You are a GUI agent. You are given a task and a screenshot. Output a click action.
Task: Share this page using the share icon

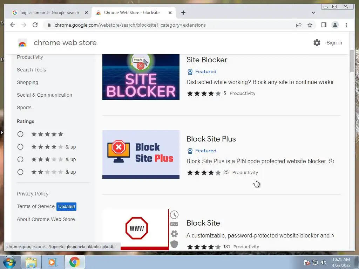299,25
